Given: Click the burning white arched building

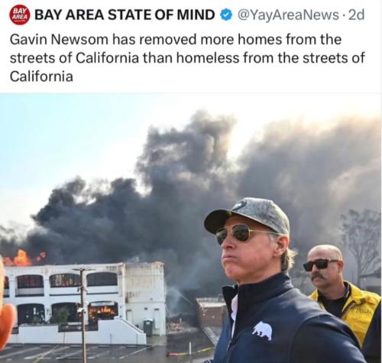Looking at the screenshot, I should click(83, 302).
